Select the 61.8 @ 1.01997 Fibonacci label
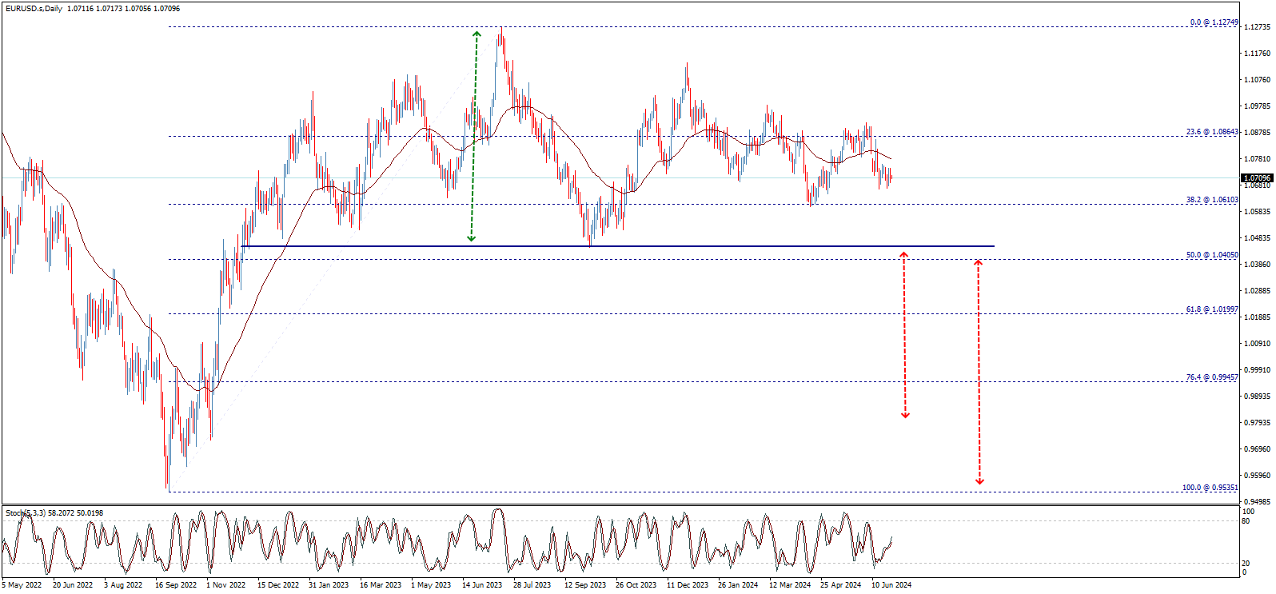Screen dimensions: 1276x594 (x=1212, y=309)
